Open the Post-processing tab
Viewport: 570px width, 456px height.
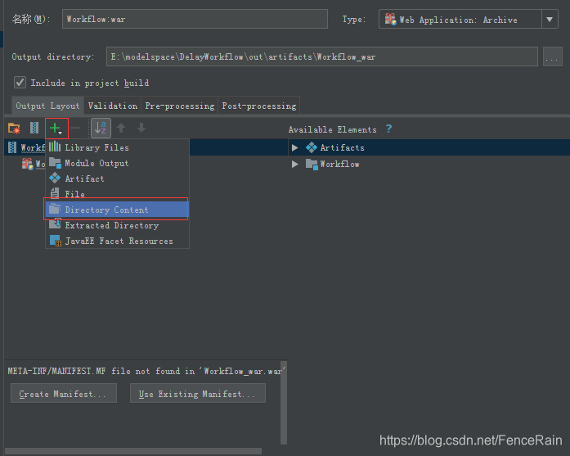click(x=258, y=106)
